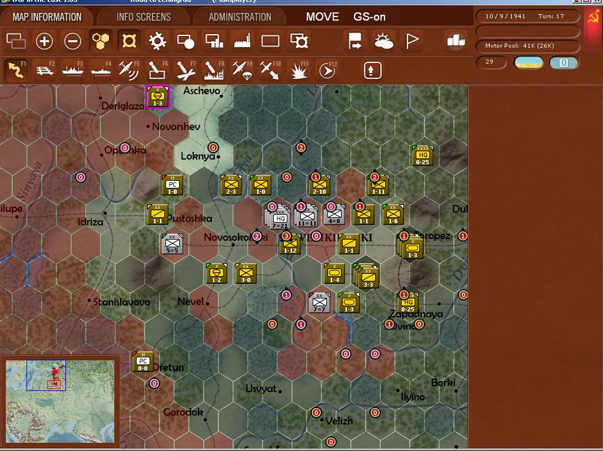Viewport: 603px width, 451px height.
Task: Zoom in the map with the plus icon
Action: click(x=44, y=41)
